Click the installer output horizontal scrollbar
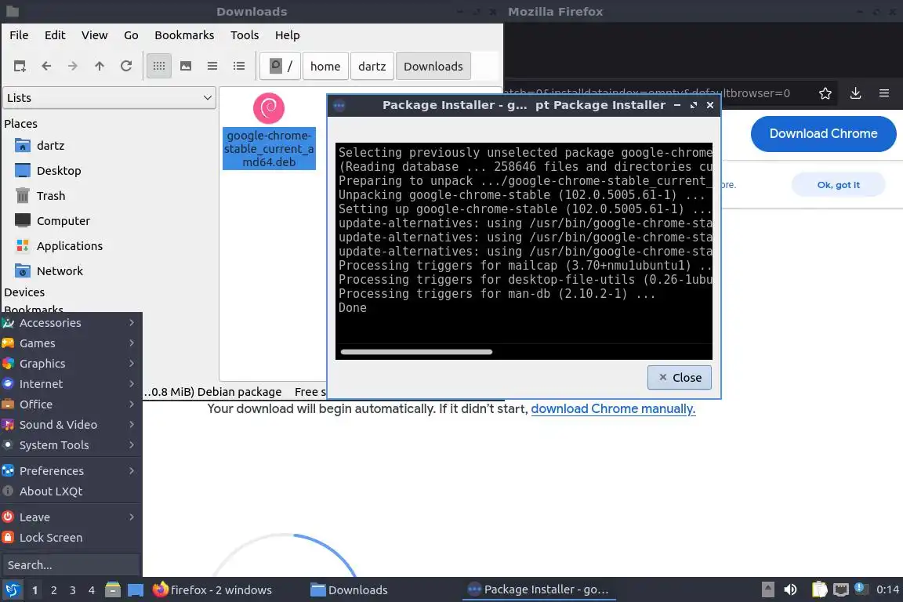The height and width of the screenshot is (602, 903). (x=416, y=351)
